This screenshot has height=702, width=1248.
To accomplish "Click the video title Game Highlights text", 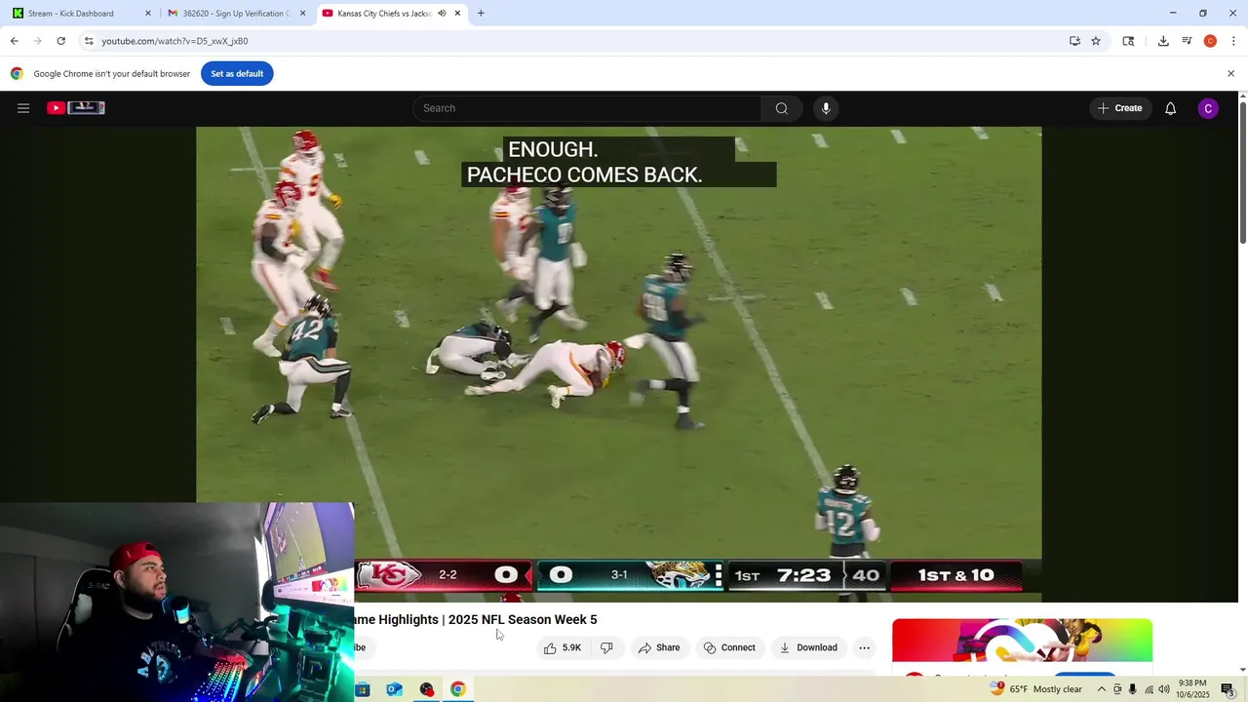I will tap(475, 620).
